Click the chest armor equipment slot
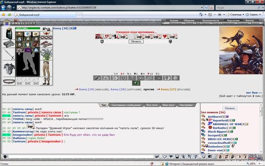 point(9,69)
